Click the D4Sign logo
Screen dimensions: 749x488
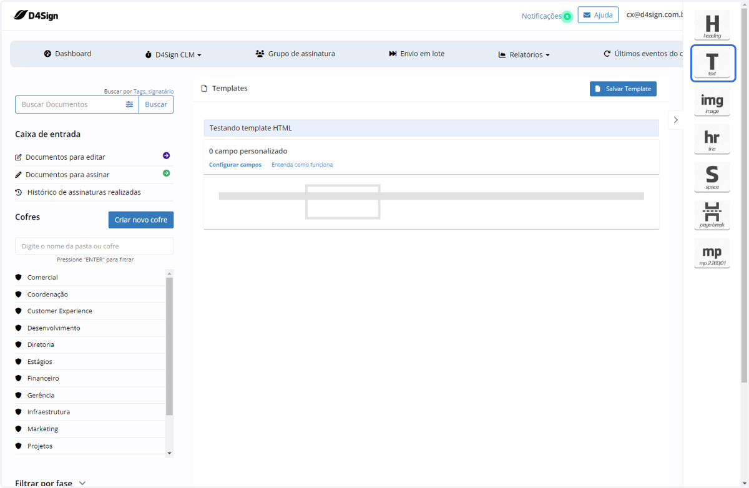pyautogui.click(x=36, y=15)
